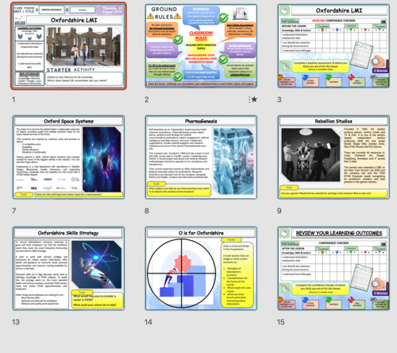Click slide number 1 label
This screenshot has width=397, height=353.
(x=13, y=99)
